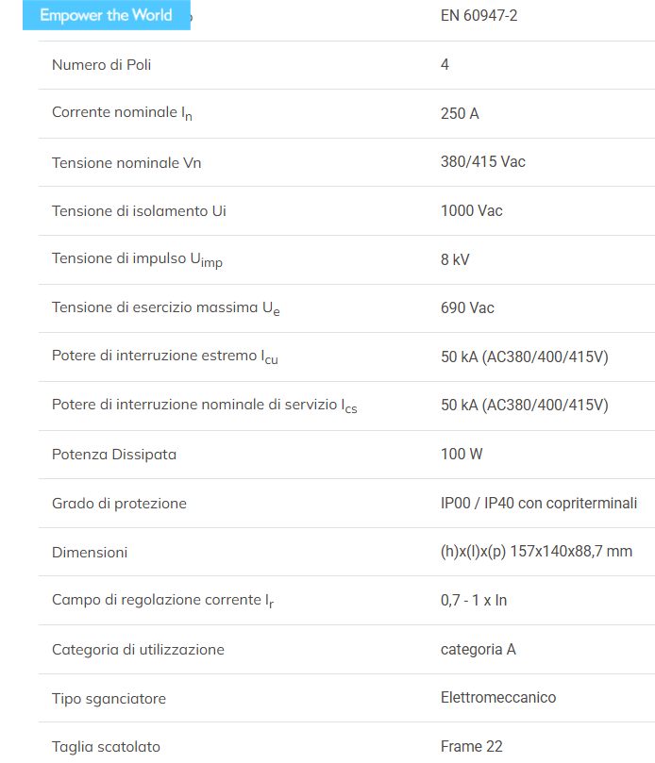This screenshot has width=655, height=763.
Task: Click the Empower the World banner
Action: (x=106, y=15)
